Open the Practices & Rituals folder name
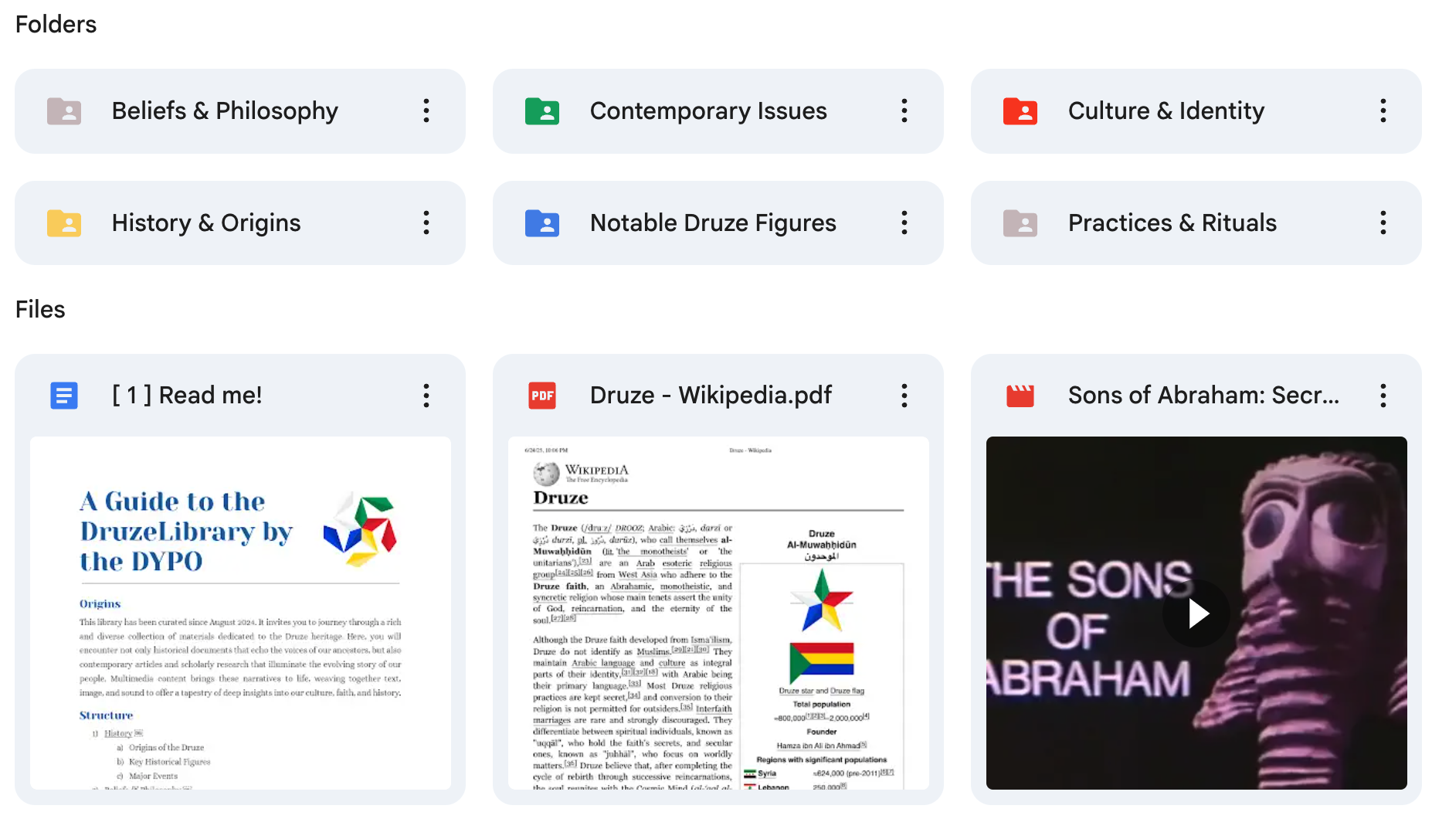 pos(1172,223)
